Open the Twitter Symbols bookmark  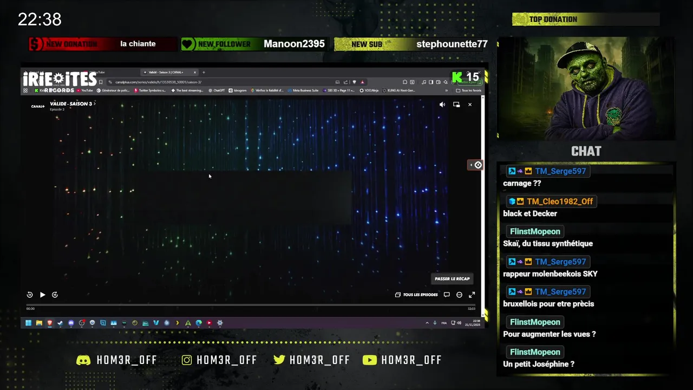(150, 90)
